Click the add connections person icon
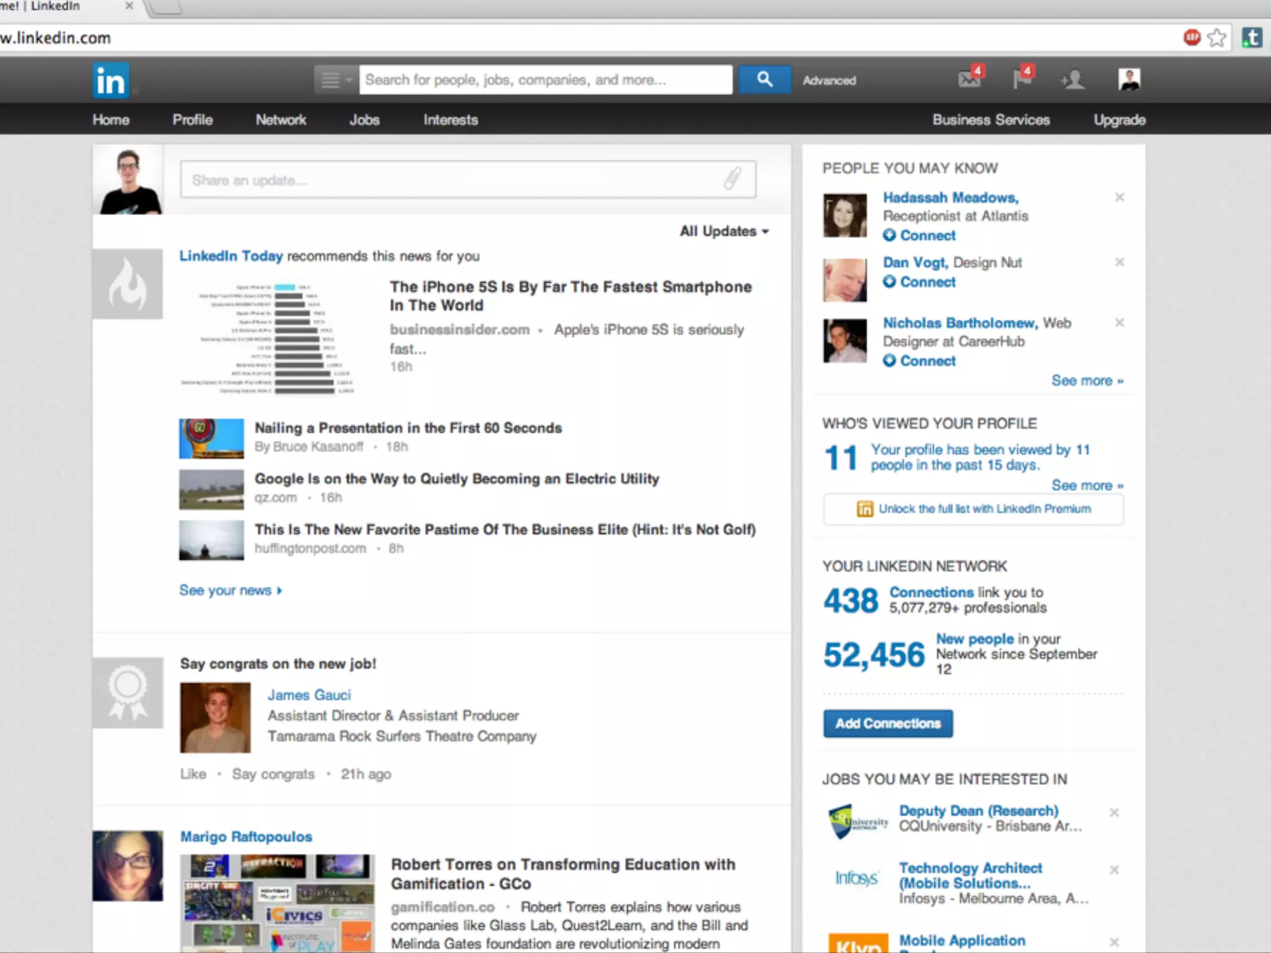1271x953 pixels. pos(1073,80)
